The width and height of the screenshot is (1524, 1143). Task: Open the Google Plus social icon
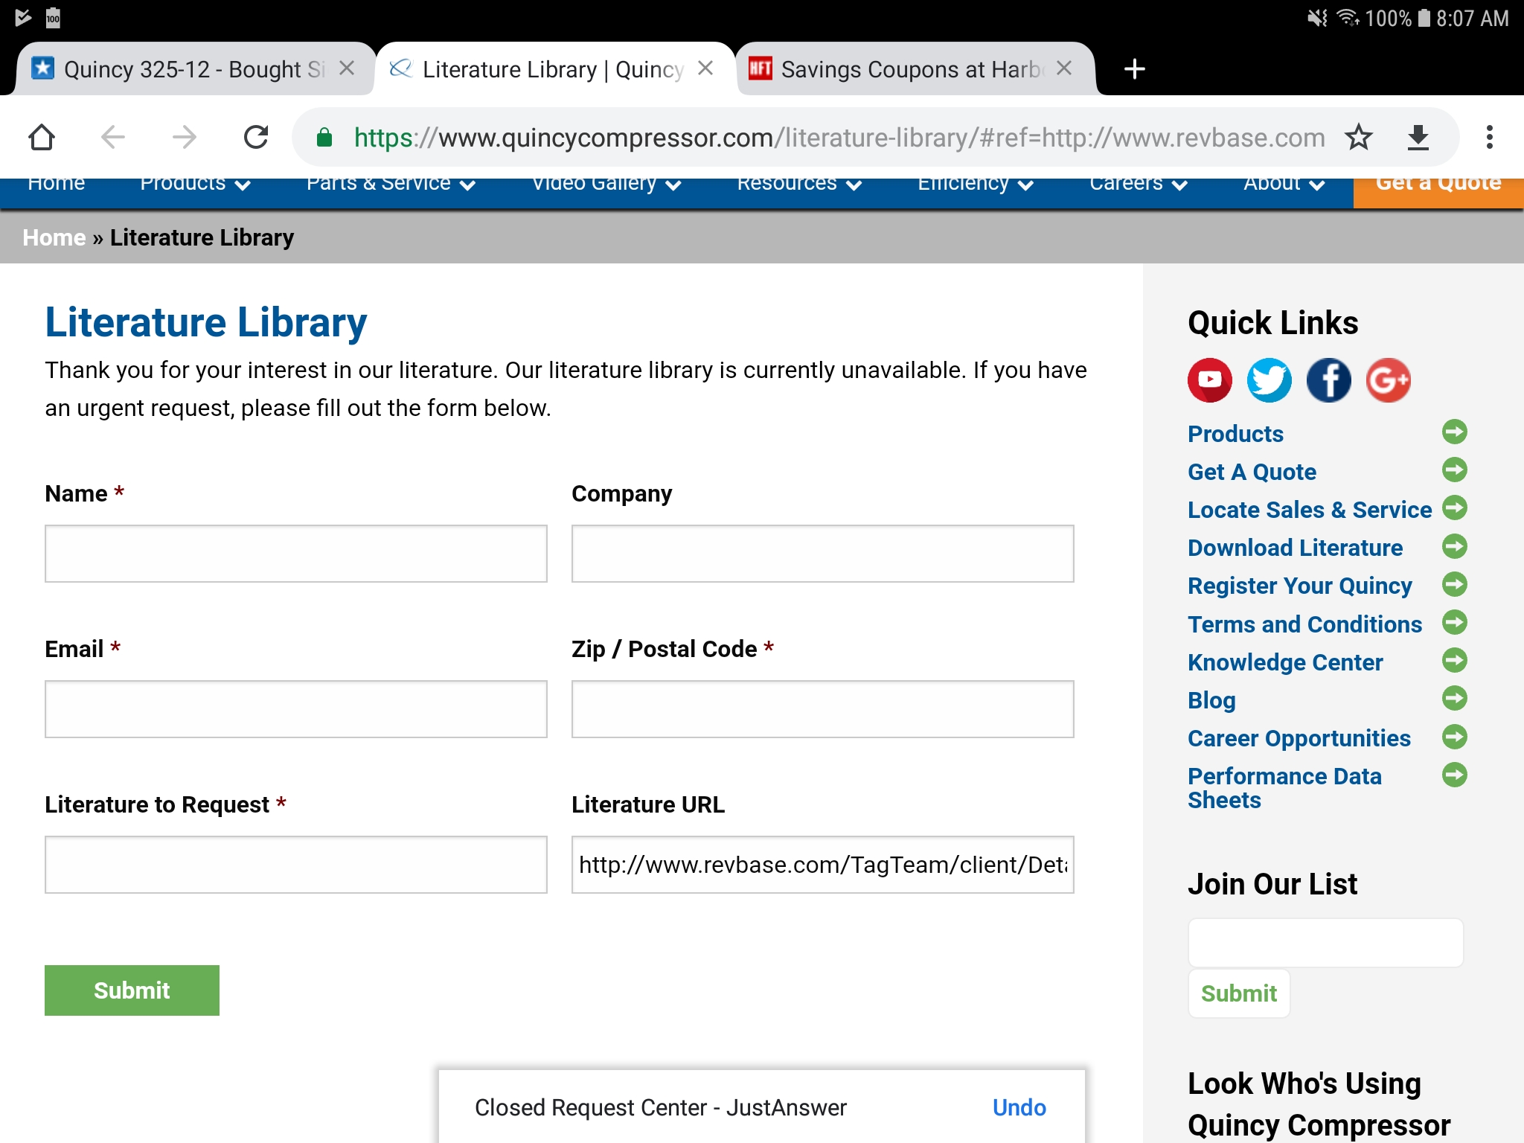point(1389,380)
